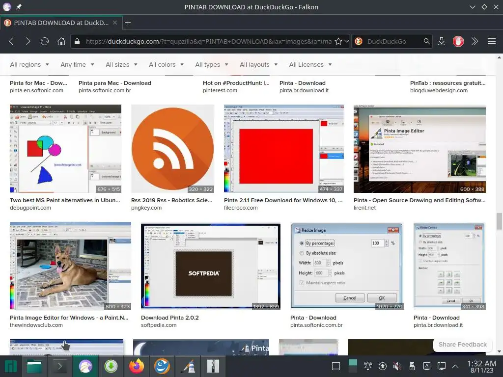Click the search magnifier icon
Image resolution: width=503 pixels, height=377 pixels.
click(x=426, y=41)
